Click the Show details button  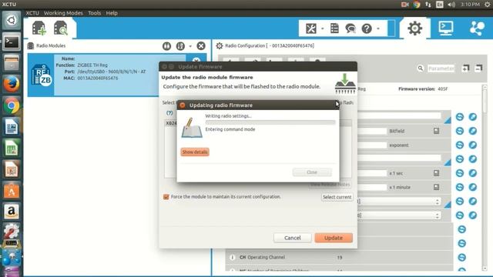(195, 152)
